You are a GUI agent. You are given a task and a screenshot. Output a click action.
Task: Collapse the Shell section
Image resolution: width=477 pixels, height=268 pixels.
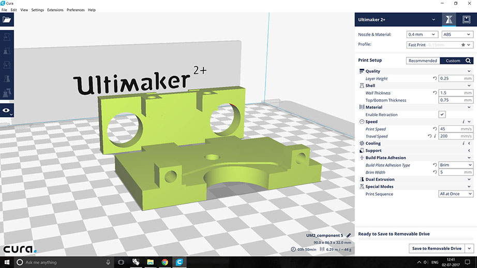click(x=469, y=86)
